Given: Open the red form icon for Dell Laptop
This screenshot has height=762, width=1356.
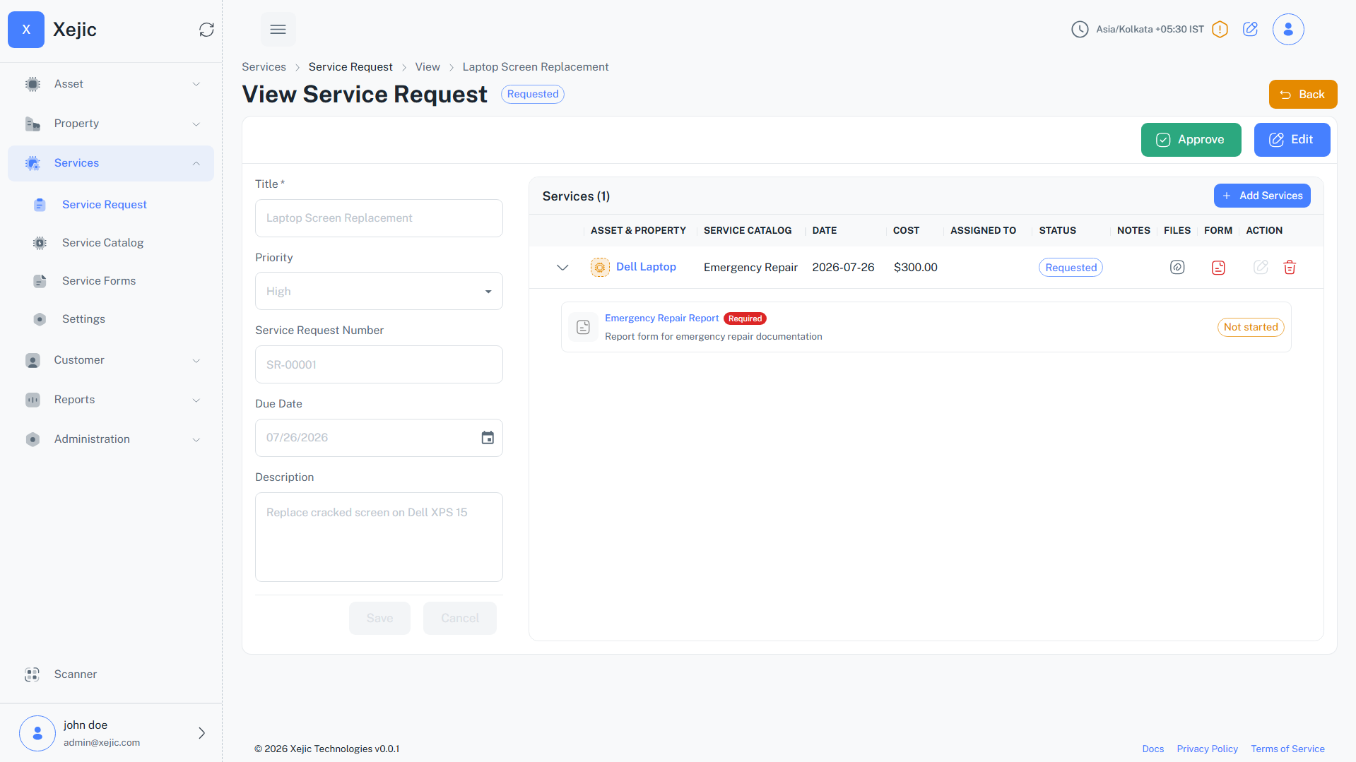Looking at the screenshot, I should pos(1218,268).
